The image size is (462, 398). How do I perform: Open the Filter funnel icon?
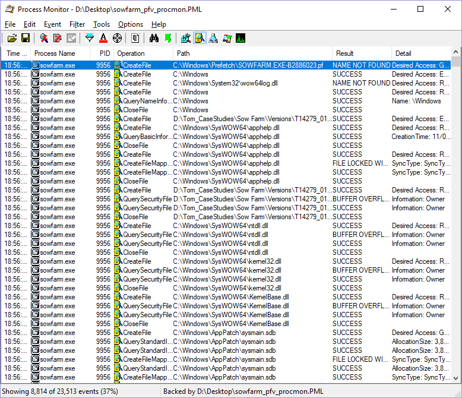(90, 38)
